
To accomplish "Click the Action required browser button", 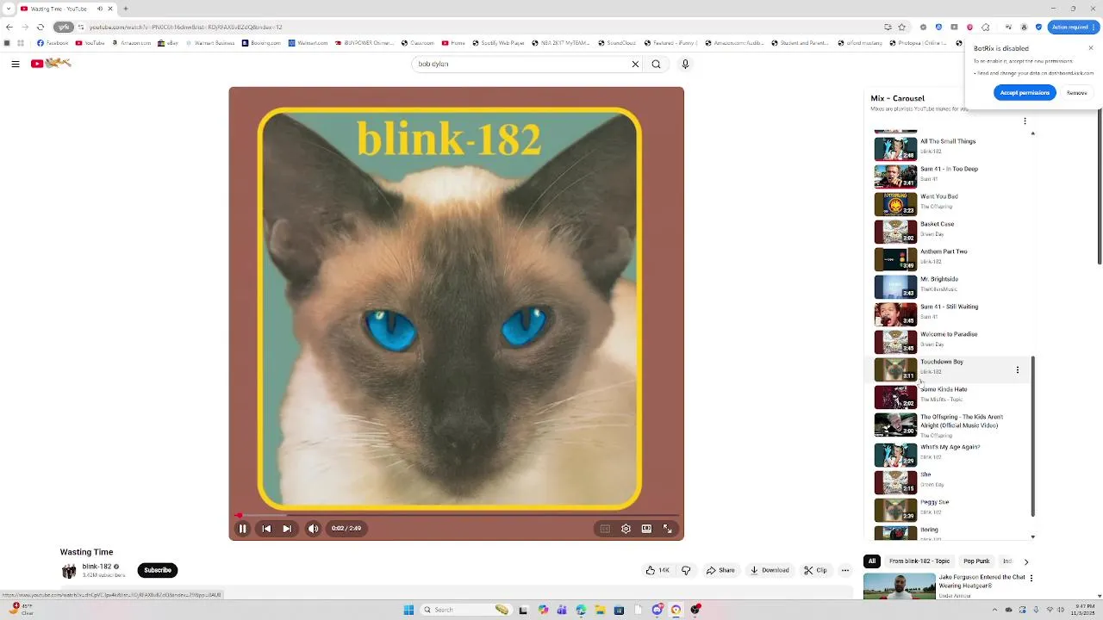I will pos(1074,27).
